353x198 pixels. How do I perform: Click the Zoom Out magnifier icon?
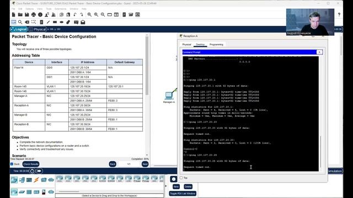coord(103,15)
